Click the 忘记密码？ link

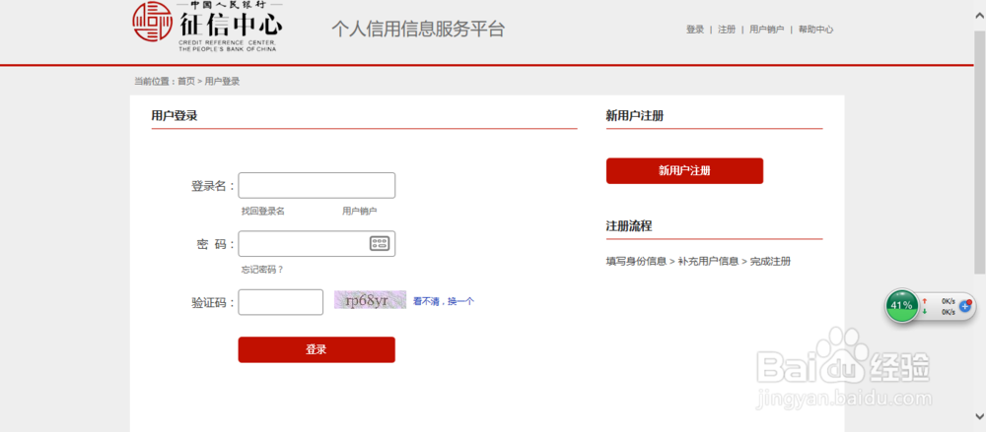coord(262,270)
